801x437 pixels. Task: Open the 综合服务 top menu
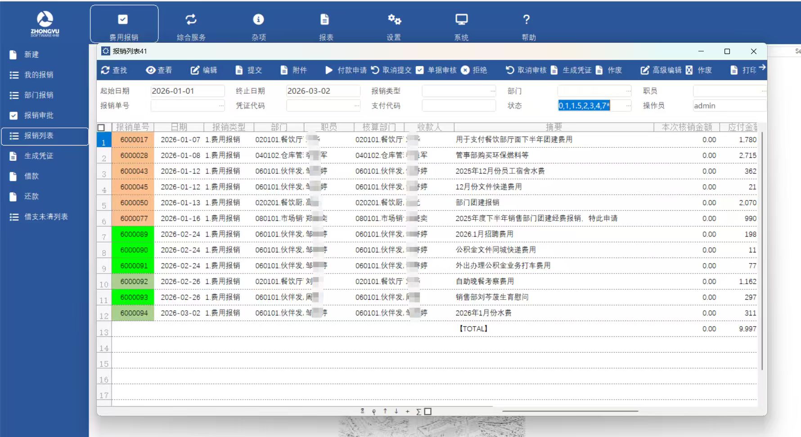[x=191, y=25]
